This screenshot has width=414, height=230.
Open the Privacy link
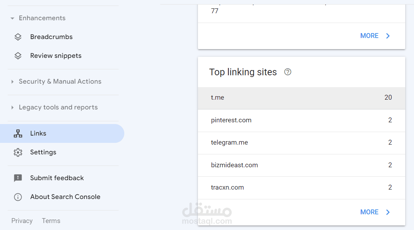[22, 221]
